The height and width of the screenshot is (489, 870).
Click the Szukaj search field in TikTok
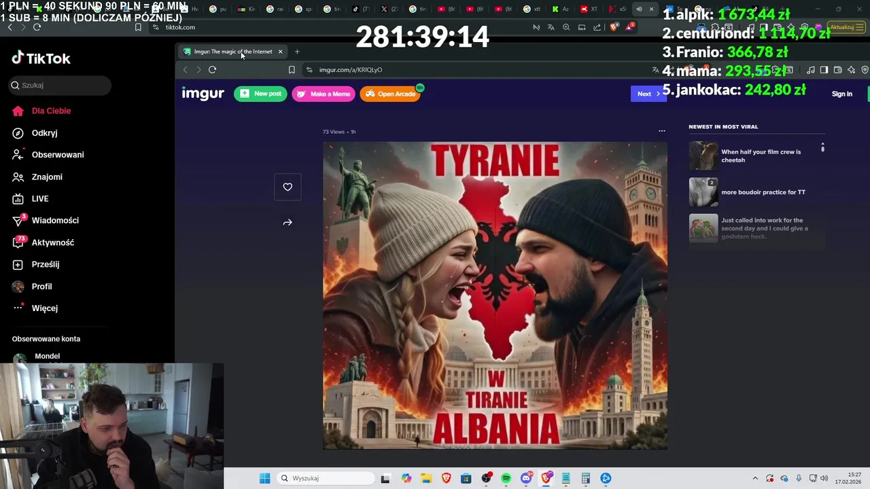click(x=60, y=85)
